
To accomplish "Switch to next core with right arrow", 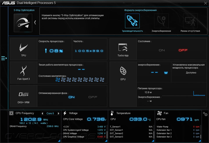I will (x=58, y=113).
